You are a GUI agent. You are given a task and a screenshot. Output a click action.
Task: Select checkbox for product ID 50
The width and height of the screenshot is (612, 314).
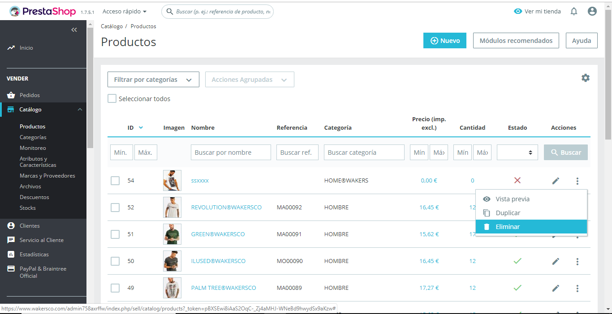115,261
